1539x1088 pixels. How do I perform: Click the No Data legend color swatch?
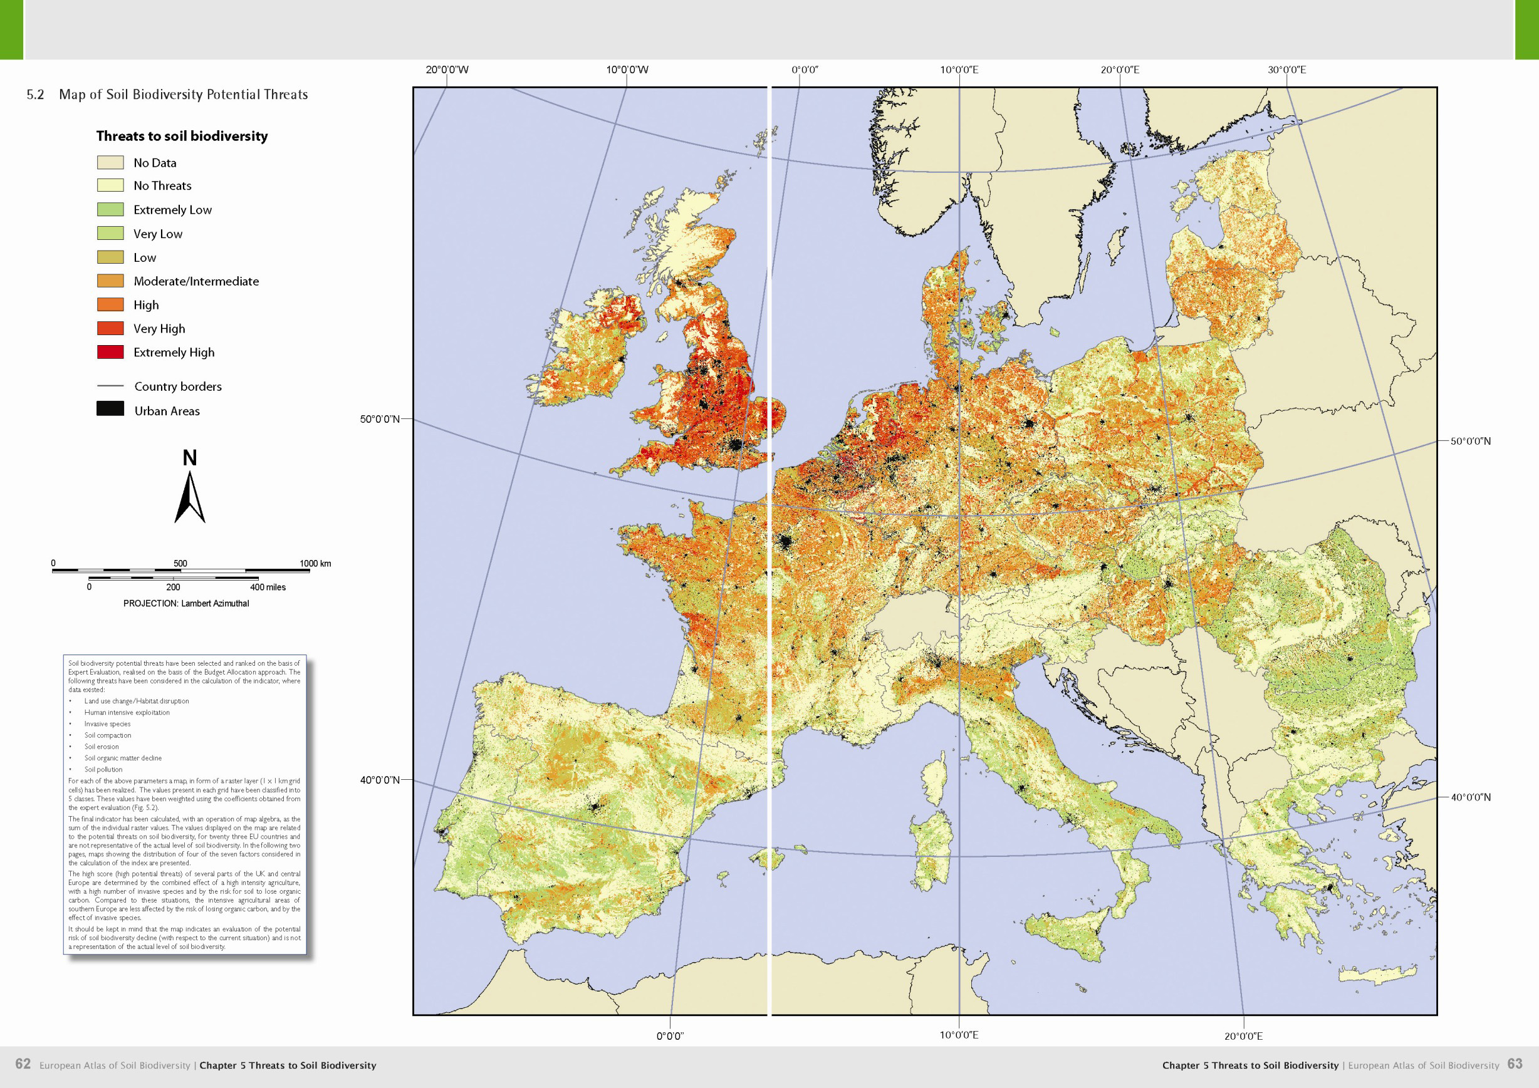110,162
